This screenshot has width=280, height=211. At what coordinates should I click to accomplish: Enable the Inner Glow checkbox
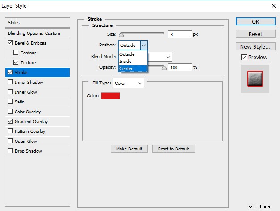click(10, 92)
